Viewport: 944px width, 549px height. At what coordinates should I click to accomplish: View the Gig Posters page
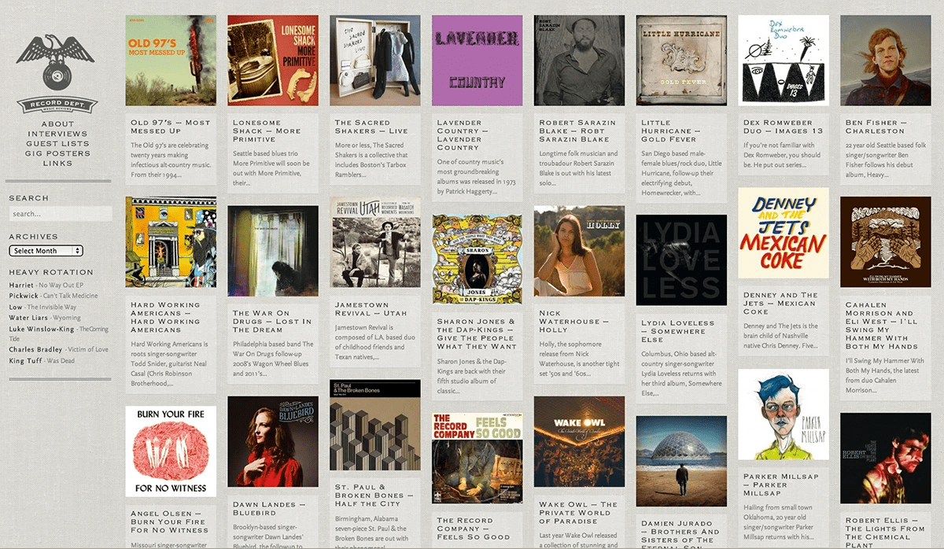click(57, 154)
